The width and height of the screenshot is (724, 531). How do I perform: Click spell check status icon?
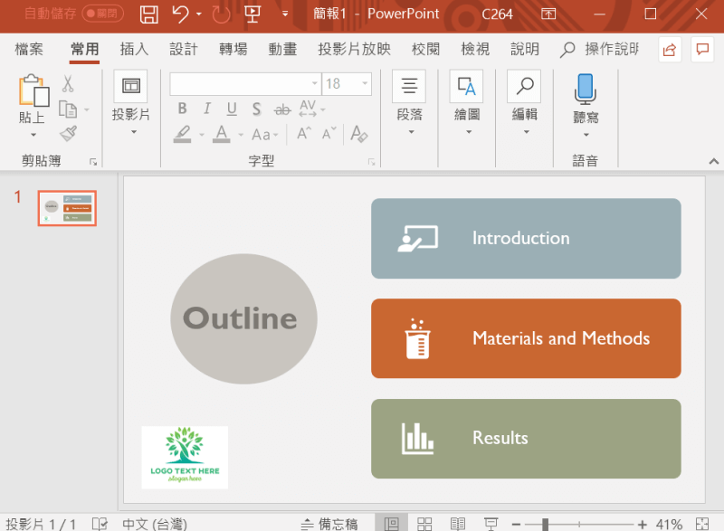pyautogui.click(x=100, y=524)
